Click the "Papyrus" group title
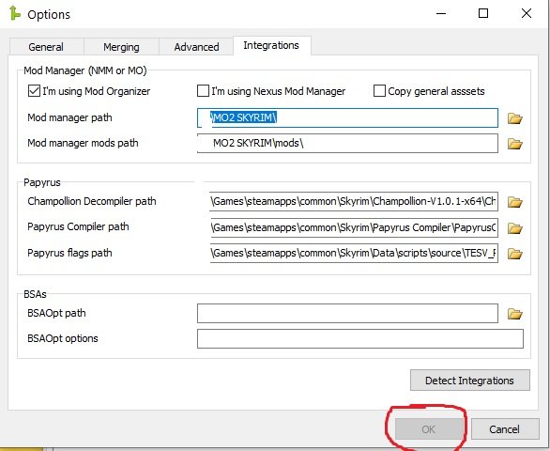 (42, 182)
